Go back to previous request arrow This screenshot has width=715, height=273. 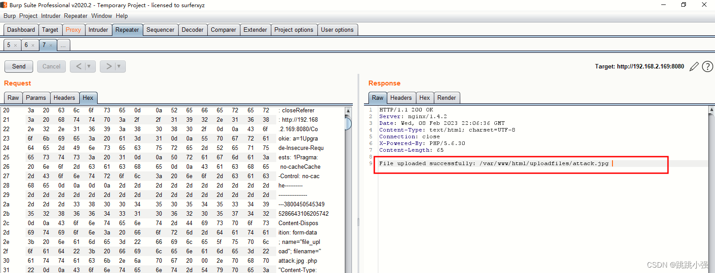click(79, 66)
